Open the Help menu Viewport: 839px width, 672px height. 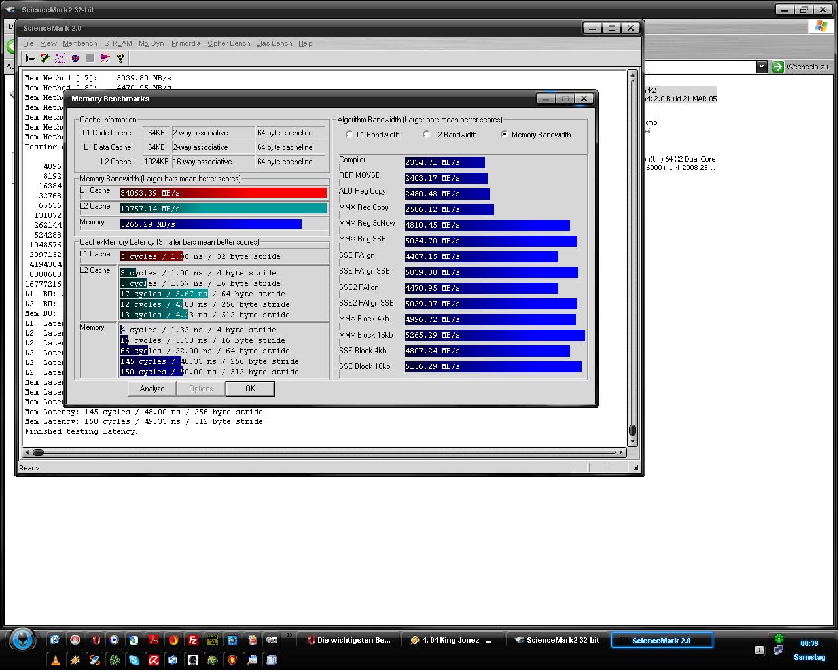[x=305, y=43]
